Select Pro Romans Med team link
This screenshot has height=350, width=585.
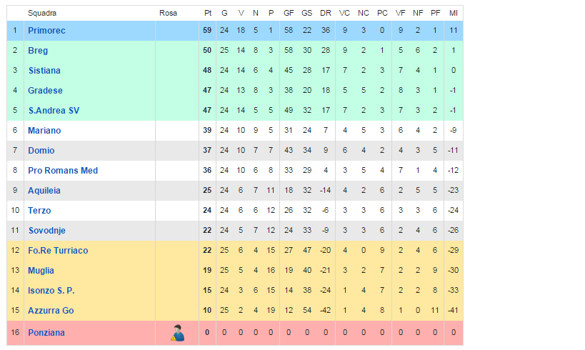click(x=63, y=171)
